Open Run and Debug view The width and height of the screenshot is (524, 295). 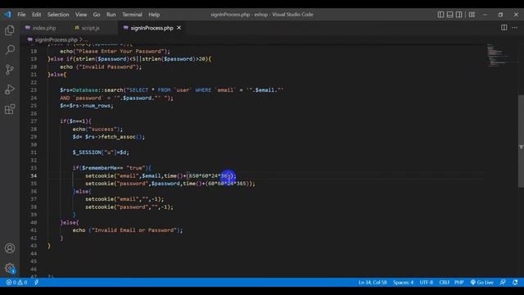(10, 89)
